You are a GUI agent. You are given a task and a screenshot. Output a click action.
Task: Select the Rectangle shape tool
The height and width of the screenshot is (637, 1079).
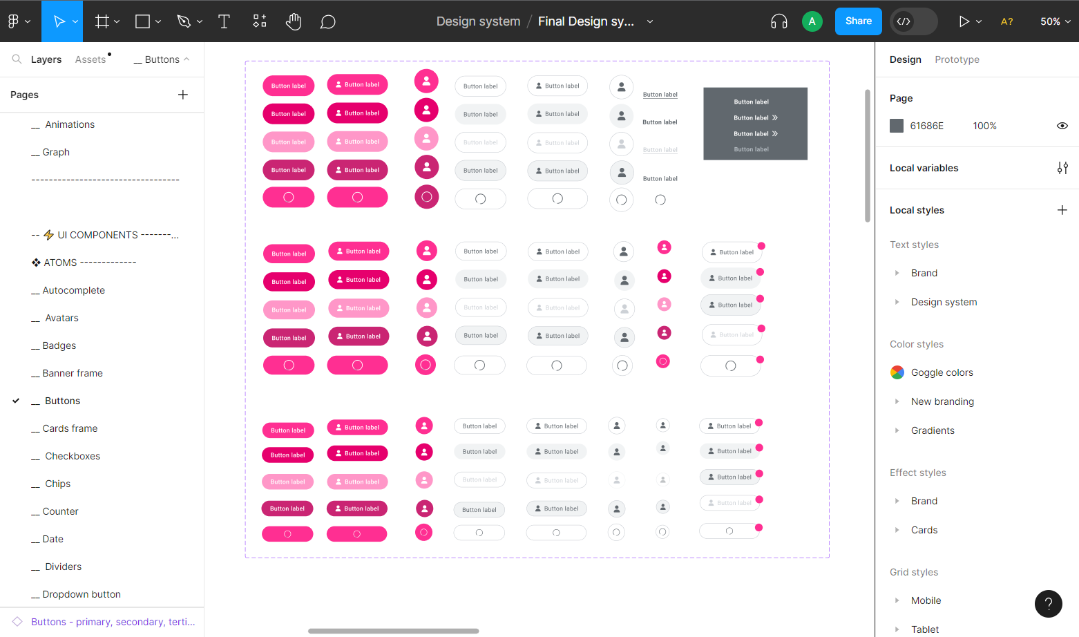pos(143,21)
